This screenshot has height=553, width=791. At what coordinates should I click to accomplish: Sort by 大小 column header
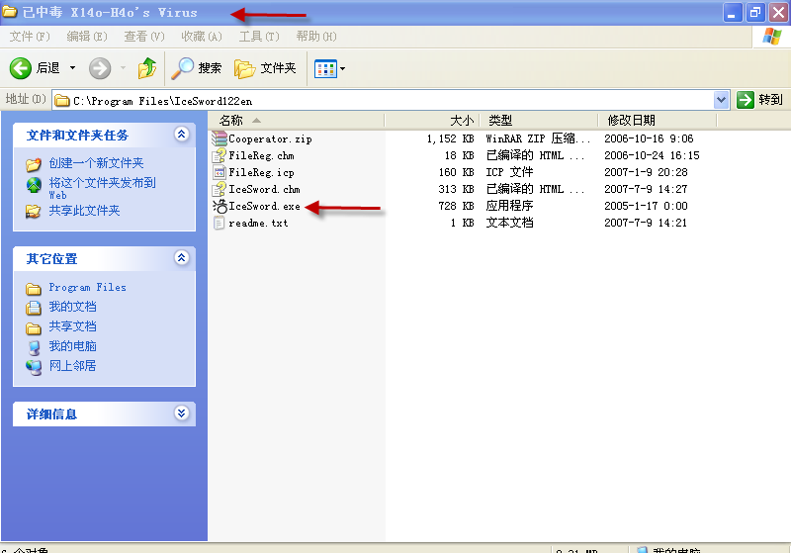[x=432, y=120]
